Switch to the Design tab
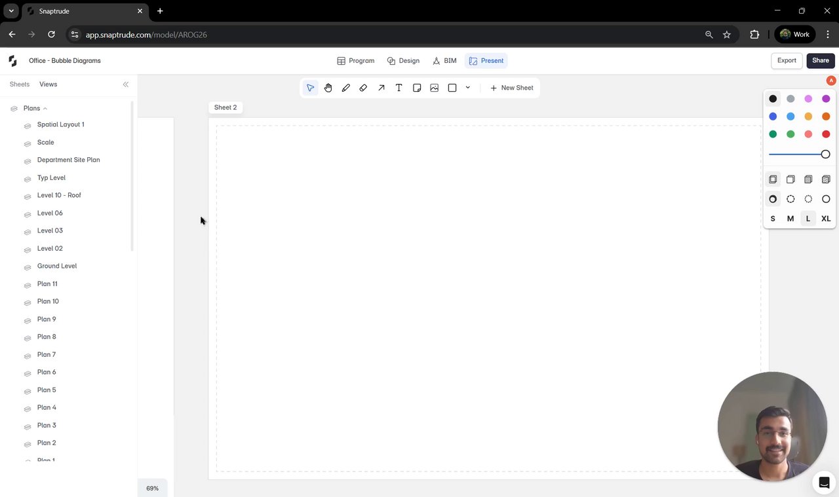The image size is (839, 497). (x=403, y=61)
